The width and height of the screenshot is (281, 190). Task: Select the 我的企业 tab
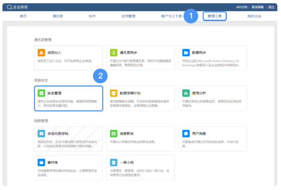pos(254,16)
